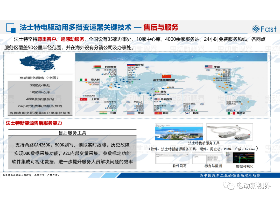Click the DINA customer label
This screenshot has height=198, width=280.
229,110
